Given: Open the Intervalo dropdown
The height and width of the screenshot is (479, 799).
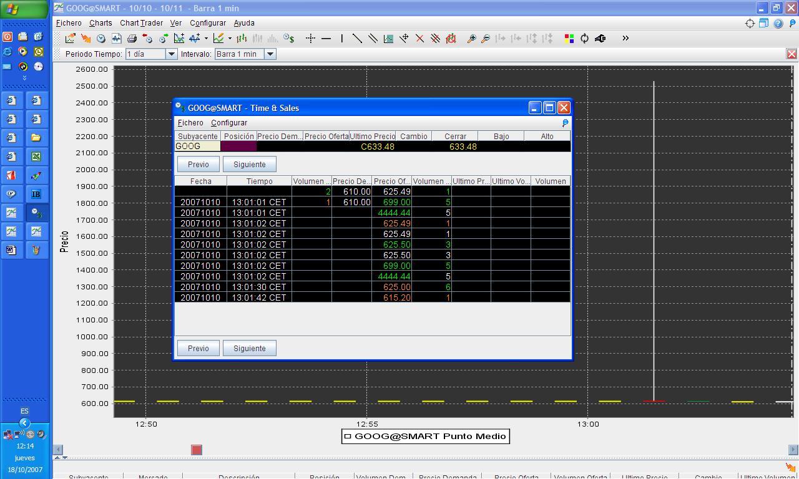Looking at the screenshot, I should click(x=270, y=54).
